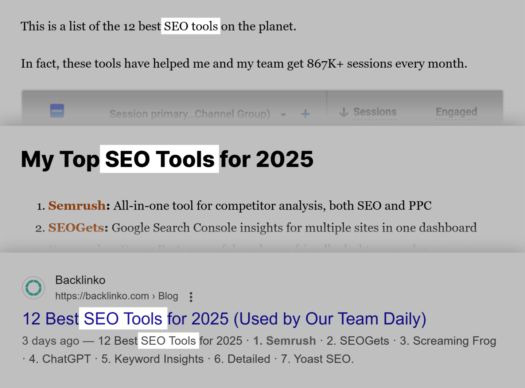Click the bold '1. Semrush' text in snippet
This screenshot has height=388, width=525.
(x=284, y=341)
